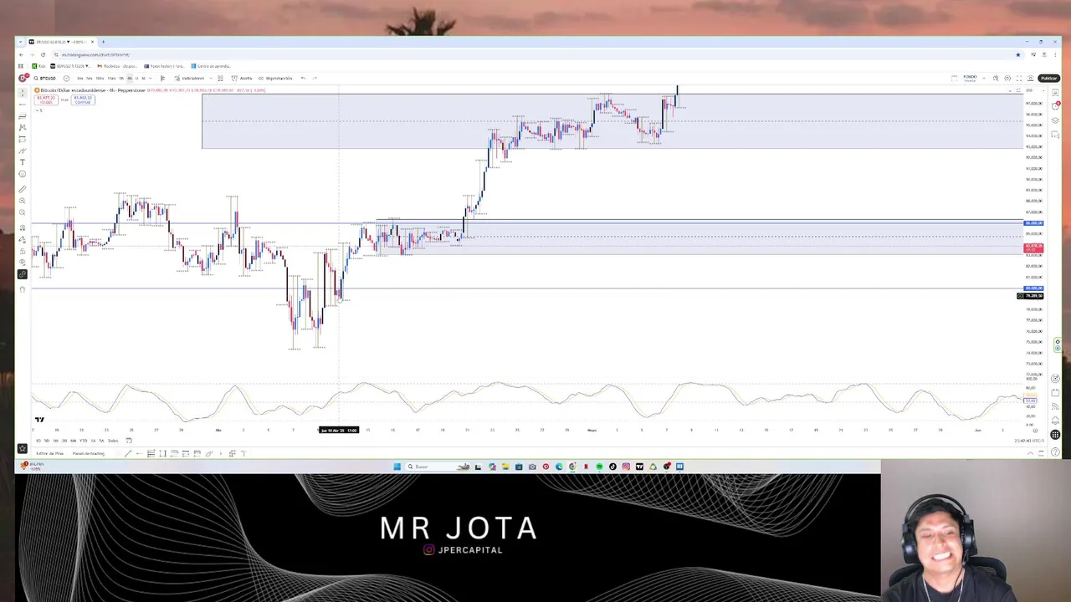The width and height of the screenshot is (1071, 602).
Task: Open the Kick bookmark
Action: point(38,66)
